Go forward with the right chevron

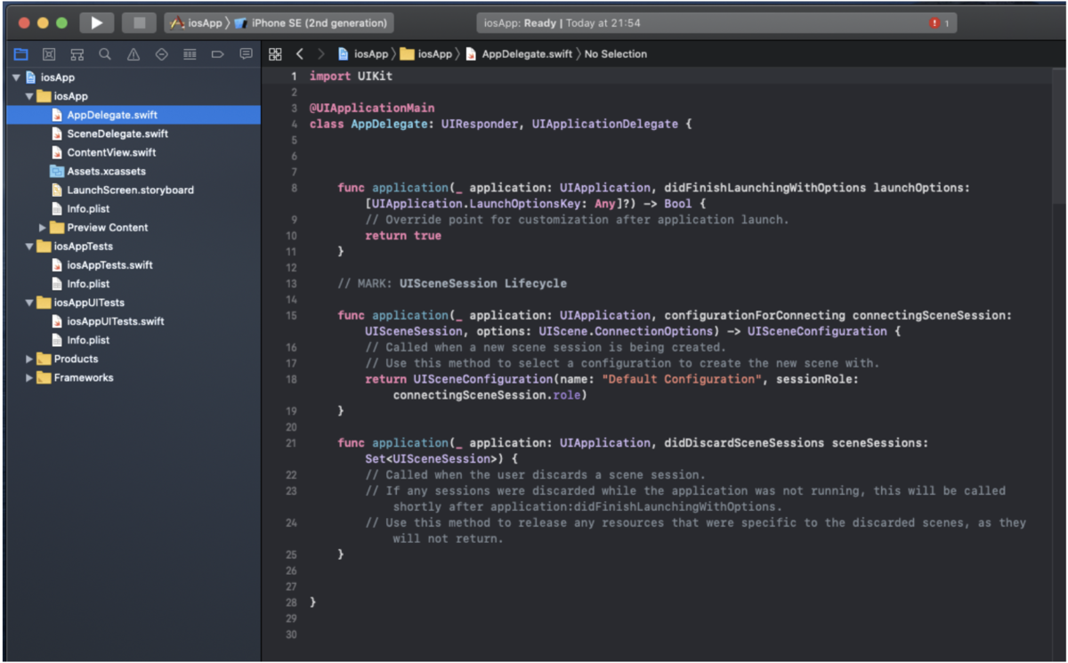tap(321, 54)
